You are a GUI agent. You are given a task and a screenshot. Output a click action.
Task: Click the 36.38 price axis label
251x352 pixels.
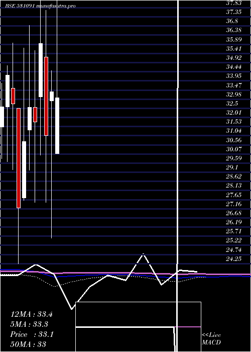234,30
